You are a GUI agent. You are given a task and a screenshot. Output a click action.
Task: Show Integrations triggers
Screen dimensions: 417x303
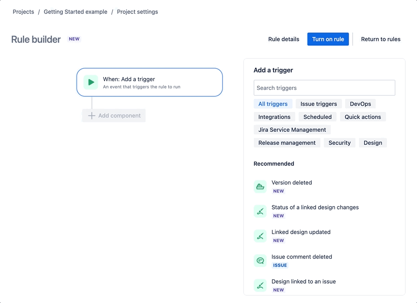[274, 117]
